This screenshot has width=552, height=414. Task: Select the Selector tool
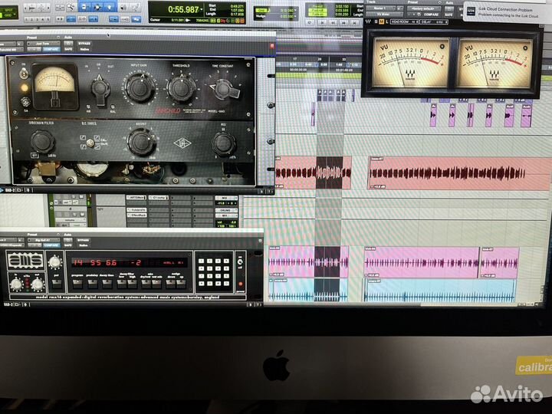pyautogui.click(x=97, y=7)
